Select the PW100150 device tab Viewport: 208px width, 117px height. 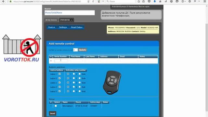pyautogui.click(x=65, y=20)
